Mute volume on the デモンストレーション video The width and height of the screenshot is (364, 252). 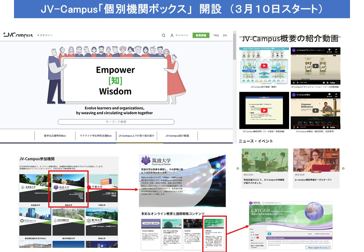[x=297, y=83]
